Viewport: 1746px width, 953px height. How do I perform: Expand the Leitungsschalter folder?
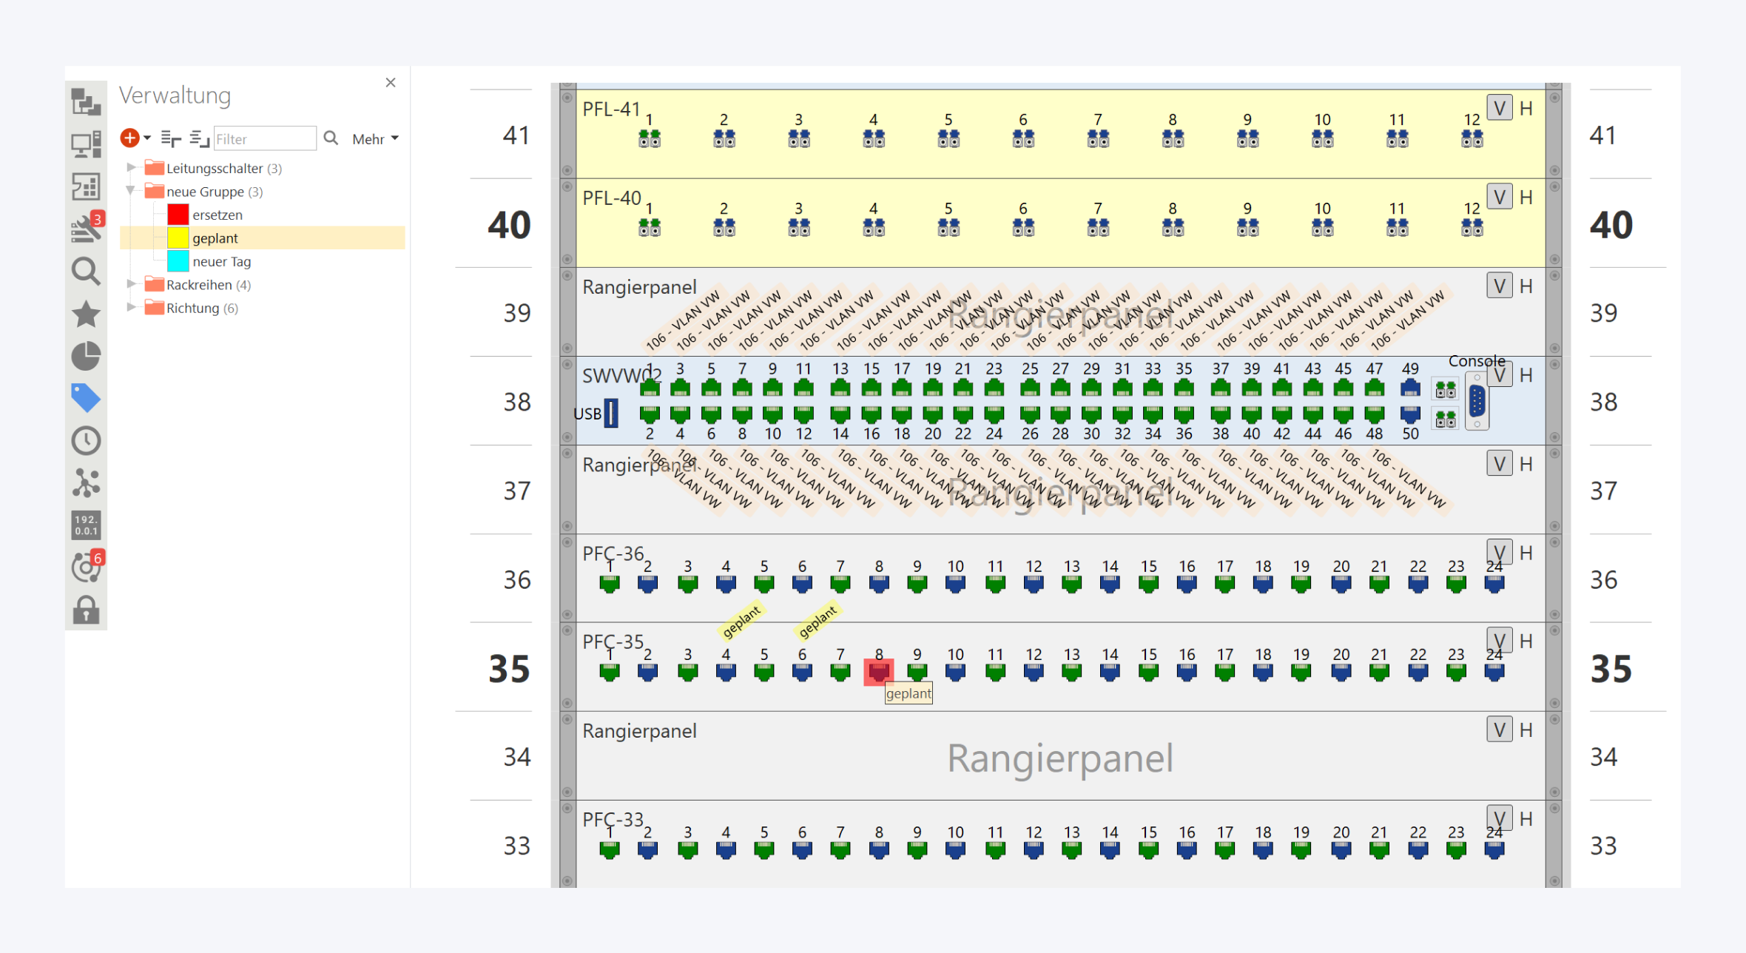pos(131,168)
